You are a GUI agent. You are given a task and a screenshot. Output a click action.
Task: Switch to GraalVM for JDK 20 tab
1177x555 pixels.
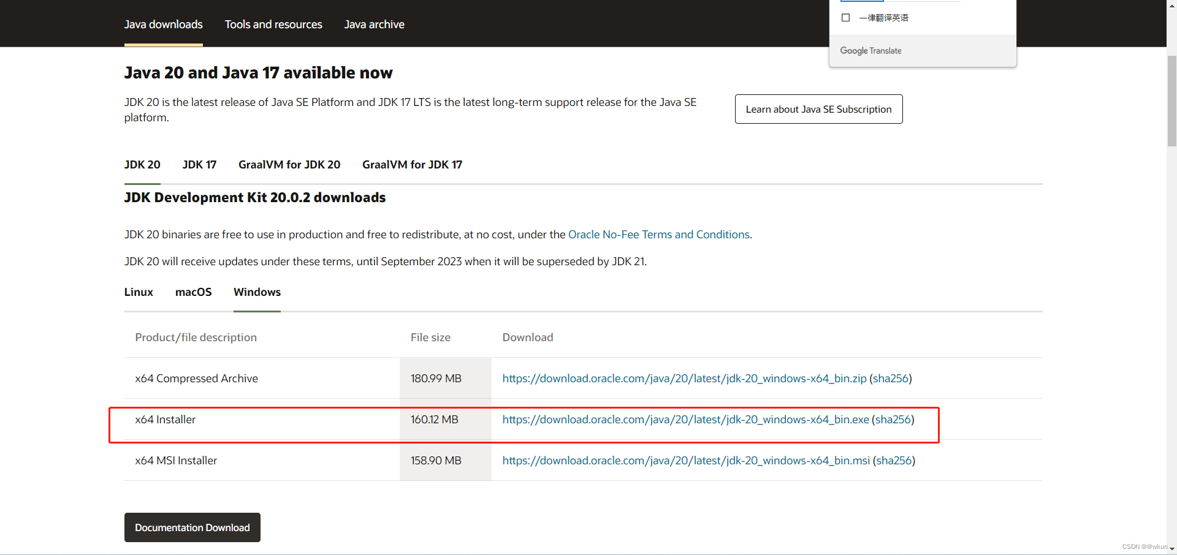289,165
